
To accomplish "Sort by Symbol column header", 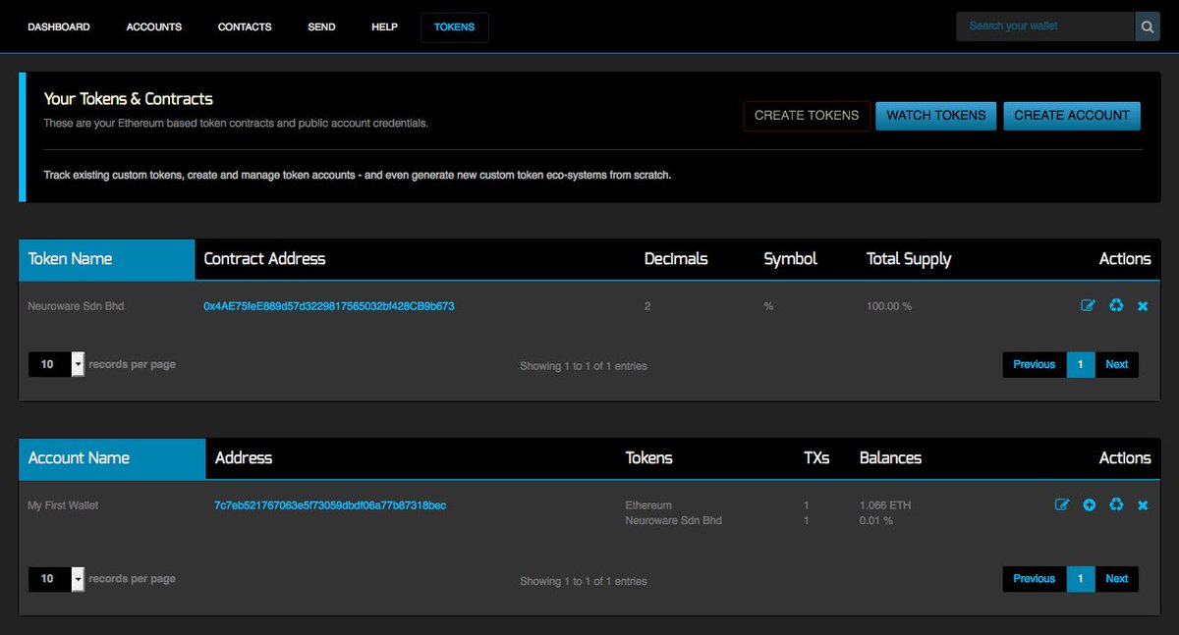I will [x=790, y=259].
